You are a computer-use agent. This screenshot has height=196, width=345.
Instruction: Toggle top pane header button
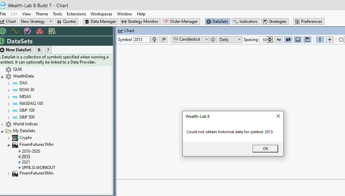click(307, 40)
